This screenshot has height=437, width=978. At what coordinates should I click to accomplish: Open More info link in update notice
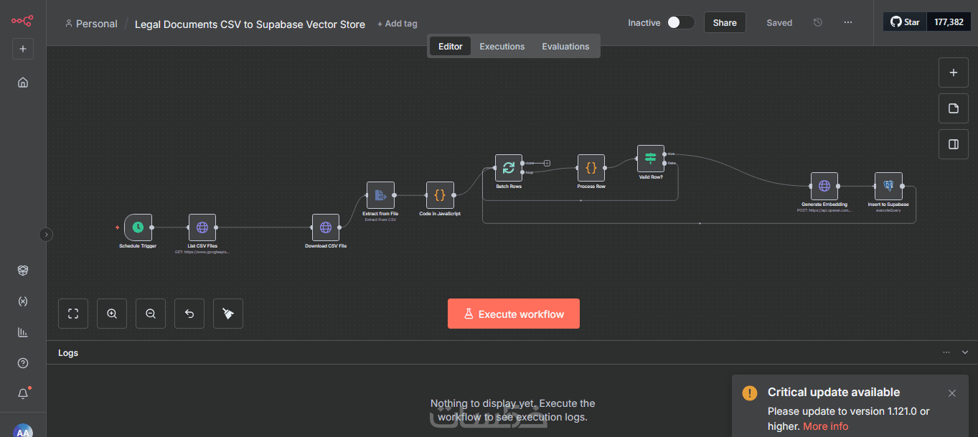tap(825, 426)
